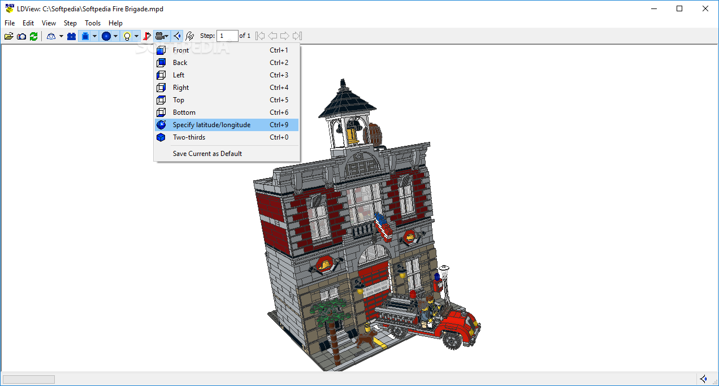The height and width of the screenshot is (386, 719).
Task: Open the viewing angle camera dropdown
Action: tap(162, 36)
